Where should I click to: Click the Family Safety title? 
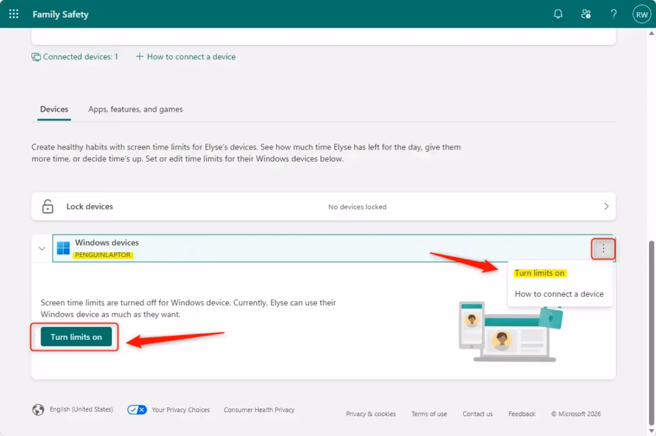click(61, 14)
